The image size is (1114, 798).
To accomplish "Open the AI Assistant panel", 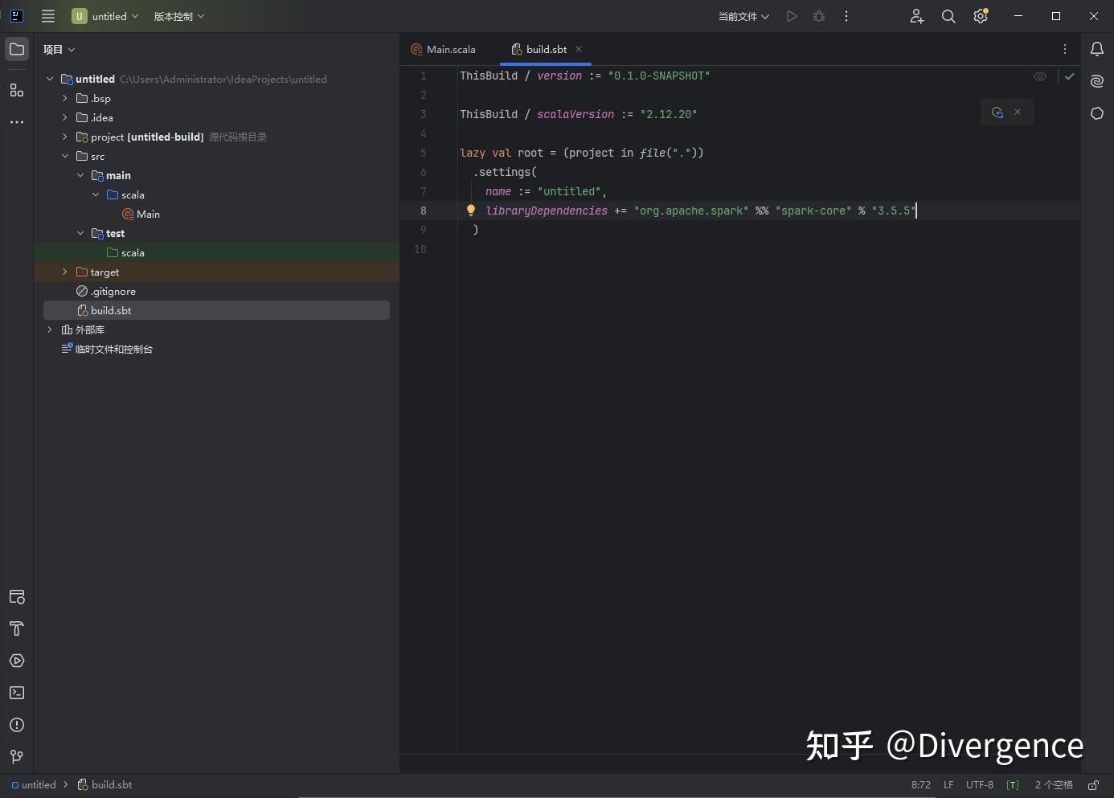I will click(x=1098, y=81).
